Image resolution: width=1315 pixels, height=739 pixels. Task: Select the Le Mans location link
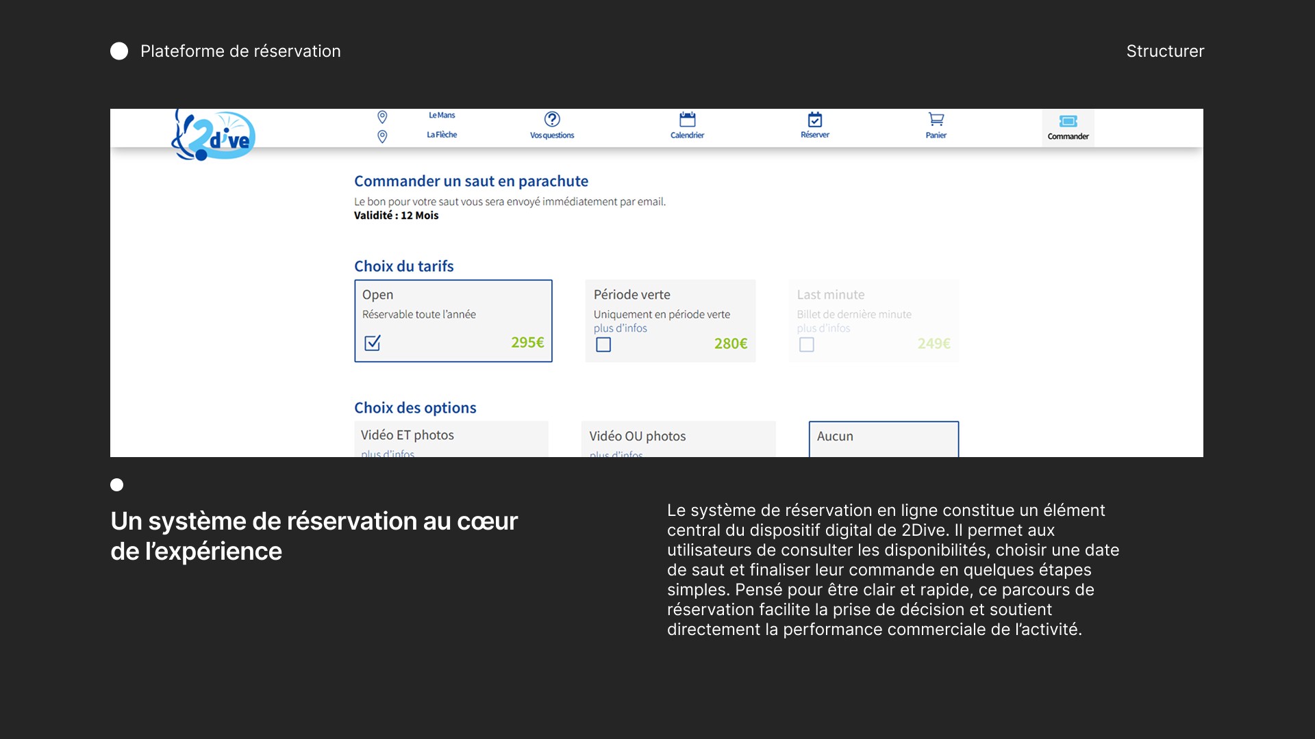pyautogui.click(x=442, y=116)
